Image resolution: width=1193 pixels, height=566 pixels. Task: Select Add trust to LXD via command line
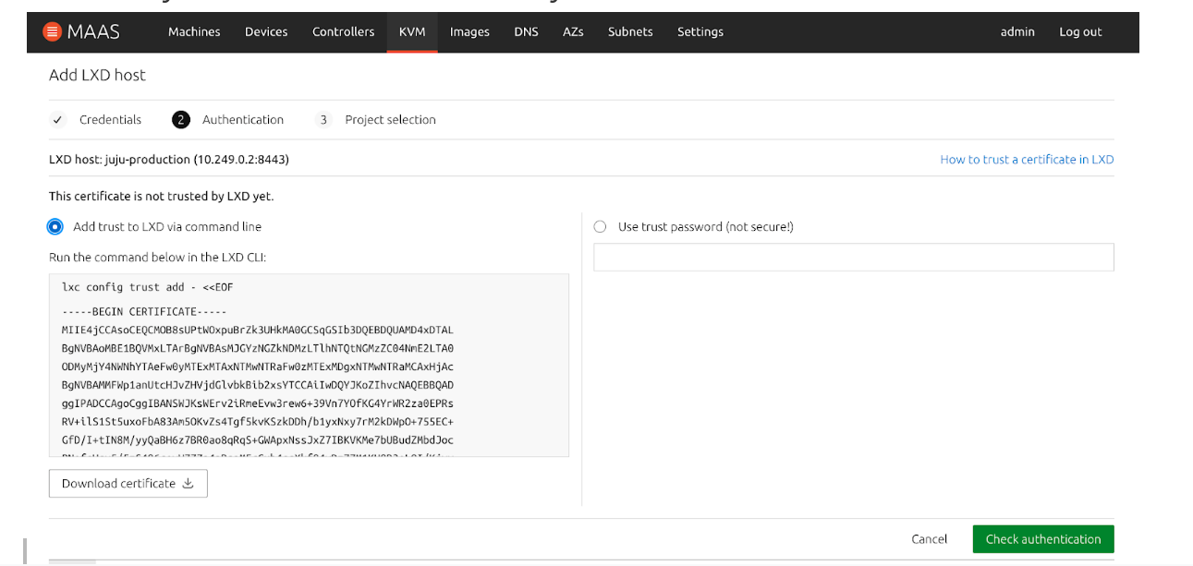(55, 227)
